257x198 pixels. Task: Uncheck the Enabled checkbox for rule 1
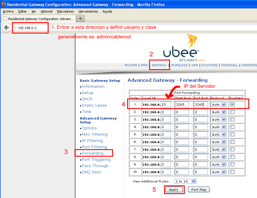[x=233, y=105]
